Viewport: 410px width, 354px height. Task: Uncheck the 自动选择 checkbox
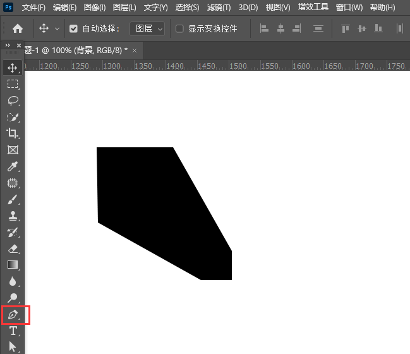73,29
